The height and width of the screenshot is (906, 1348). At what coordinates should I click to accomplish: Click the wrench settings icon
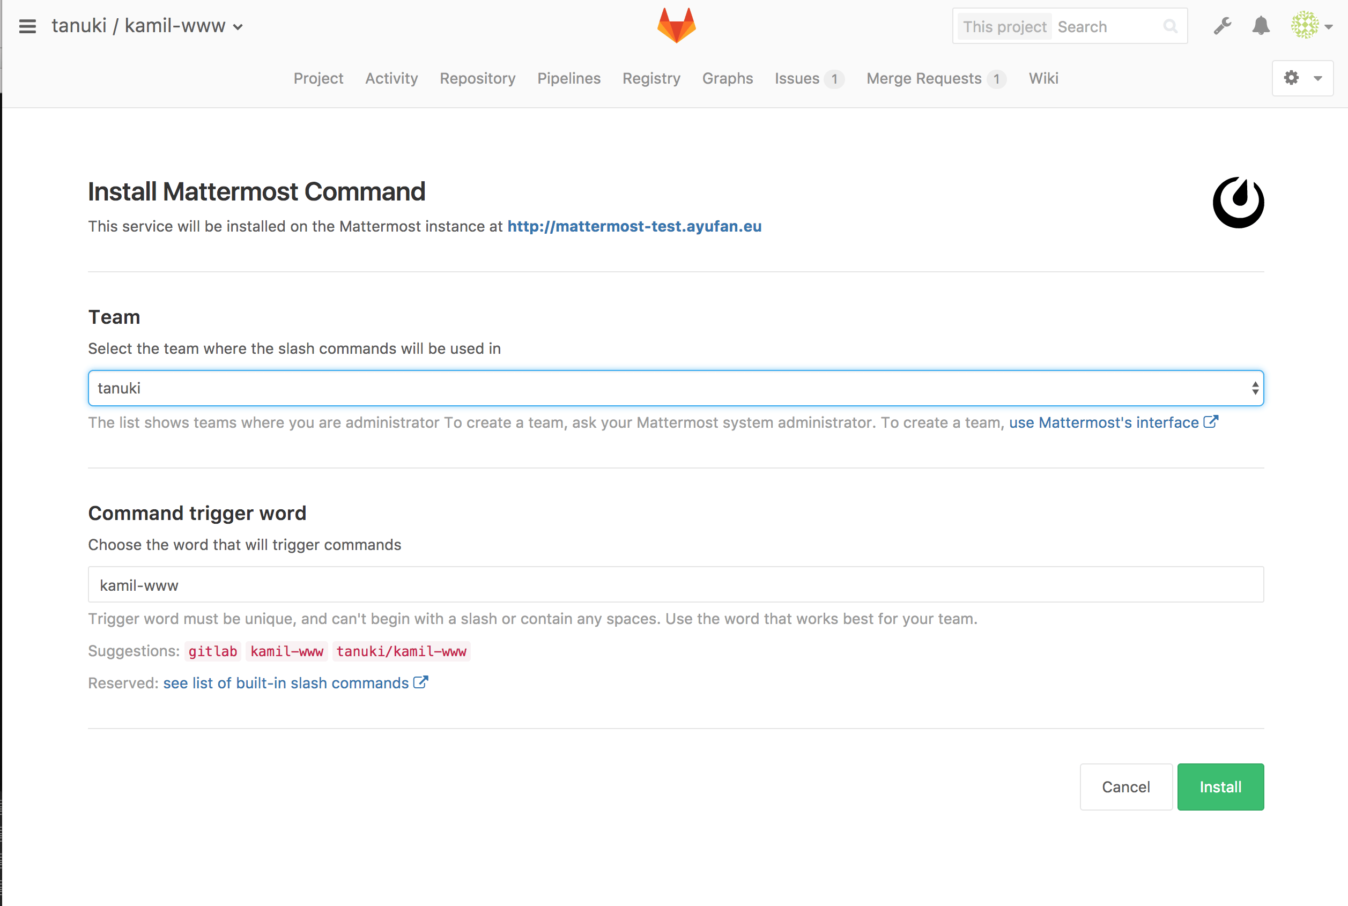(1221, 26)
